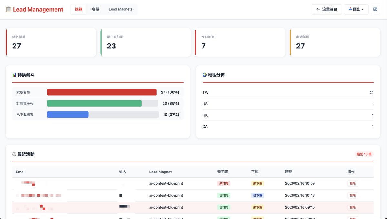Screen dimensions: 387x219
Task: Click the blue 已下載檔案 funnel bar
Action: [68, 114]
